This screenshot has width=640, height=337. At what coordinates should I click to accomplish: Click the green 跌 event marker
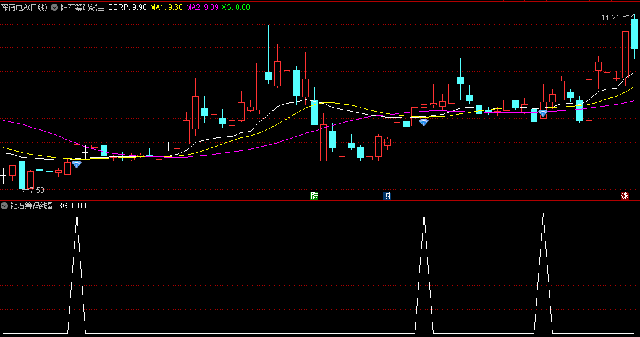pyautogui.click(x=314, y=196)
